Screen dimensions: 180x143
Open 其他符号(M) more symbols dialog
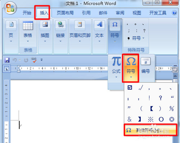coord(150,130)
